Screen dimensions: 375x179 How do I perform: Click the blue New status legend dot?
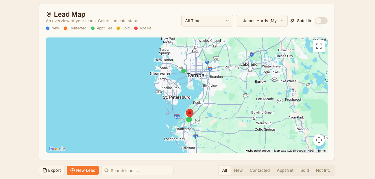[48, 28]
